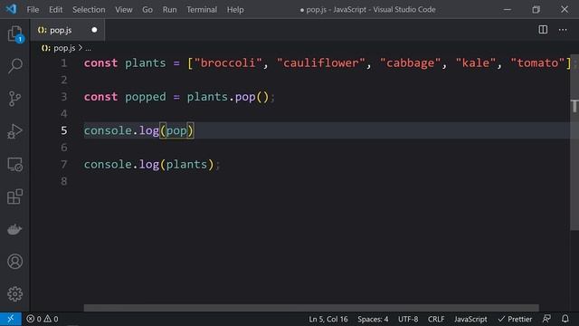Open the File menu
Viewport: 579px width, 326px height.
(x=33, y=10)
